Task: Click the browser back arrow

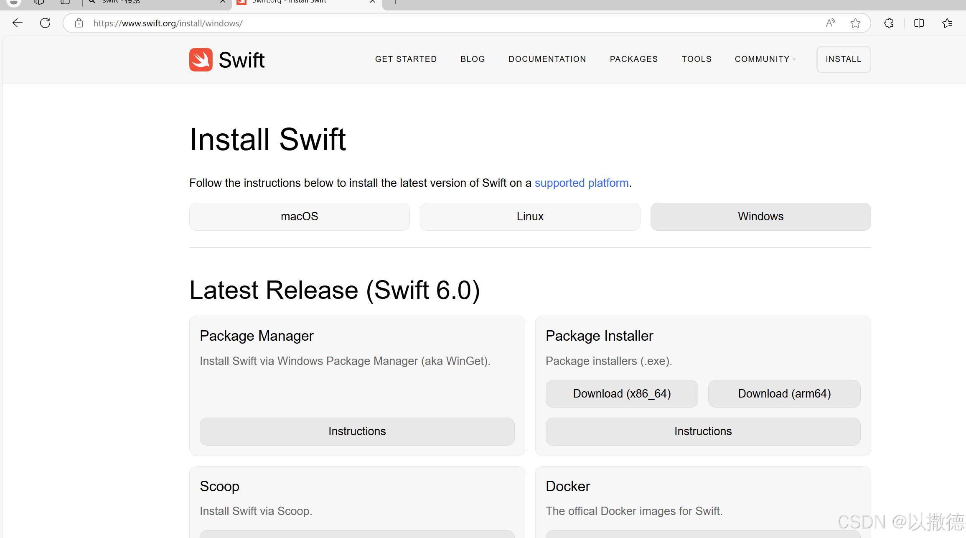Action: 18,23
